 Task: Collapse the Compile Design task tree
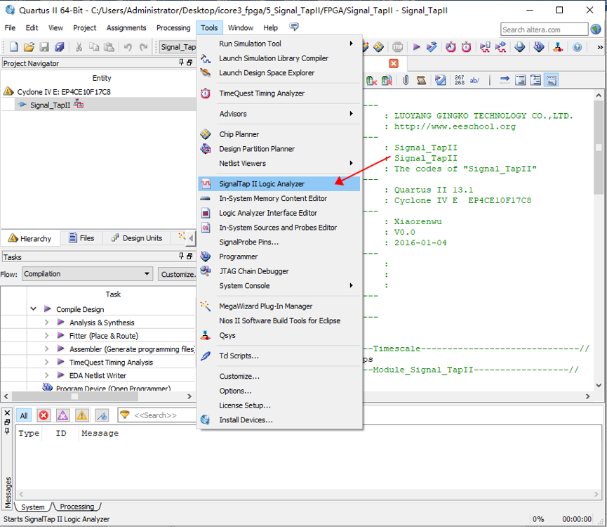[33, 309]
